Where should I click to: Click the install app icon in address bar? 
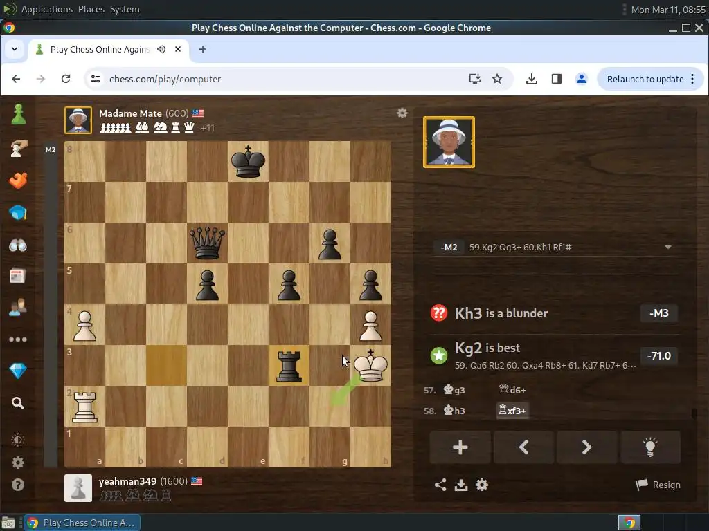(x=474, y=79)
